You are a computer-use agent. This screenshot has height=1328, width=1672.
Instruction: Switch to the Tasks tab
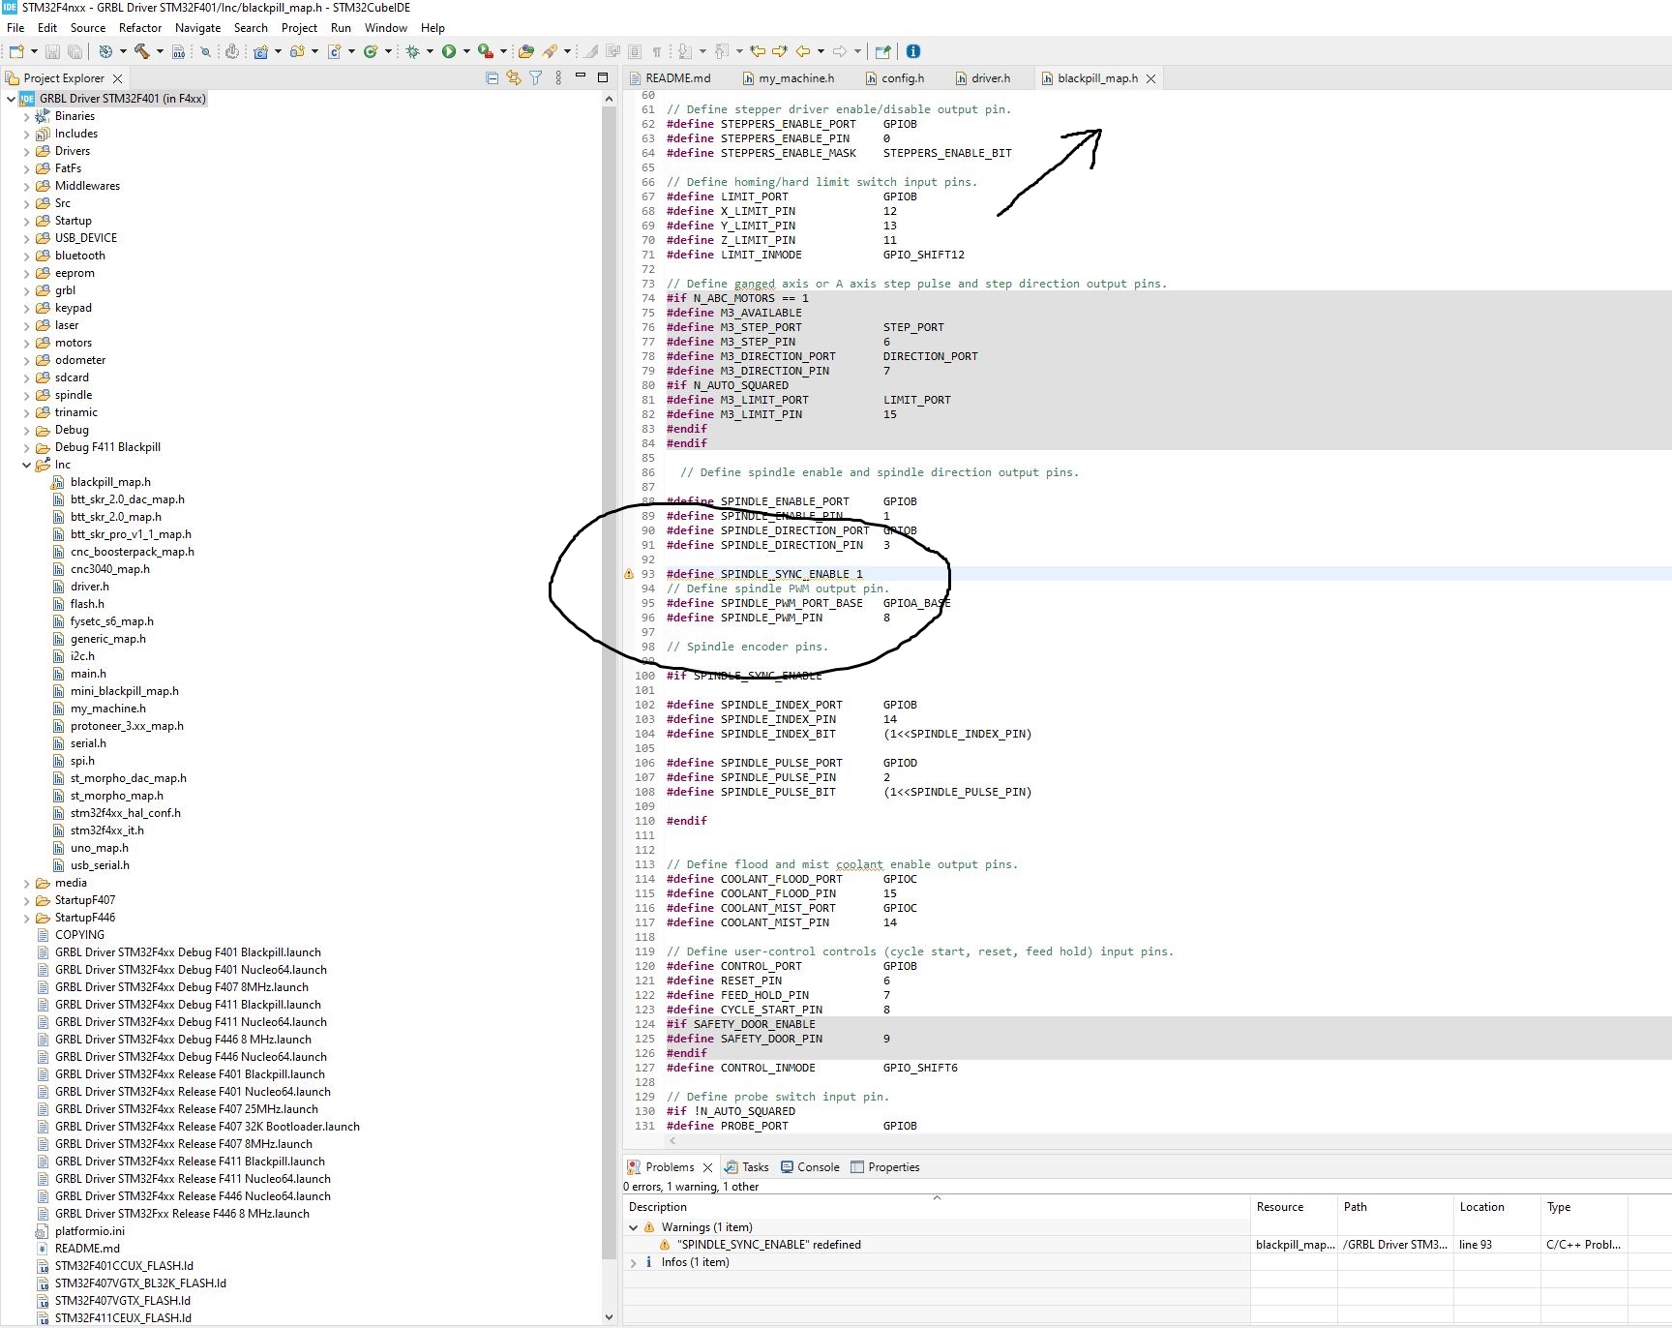(x=746, y=1167)
